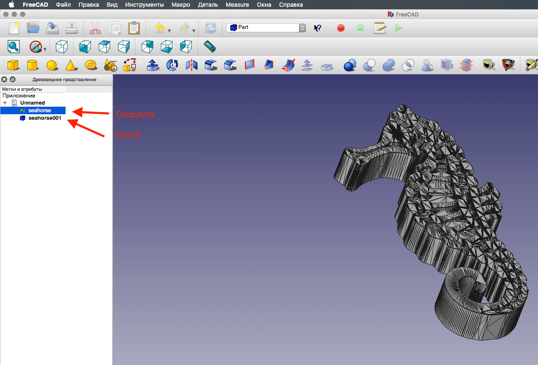Close the tree view panel
The width and height of the screenshot is (538, 365).
coord(5,79)
